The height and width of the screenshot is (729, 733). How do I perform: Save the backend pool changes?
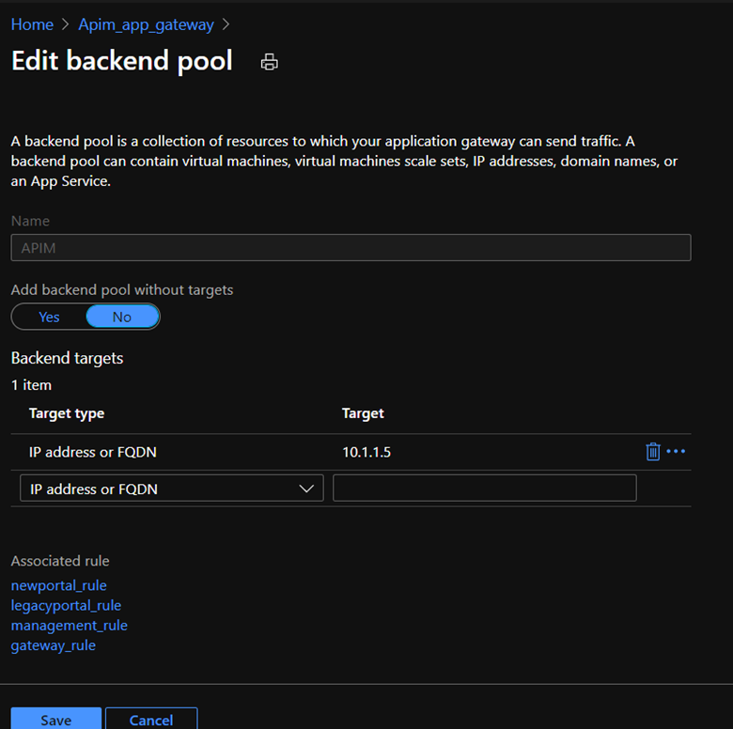point(56,719)
